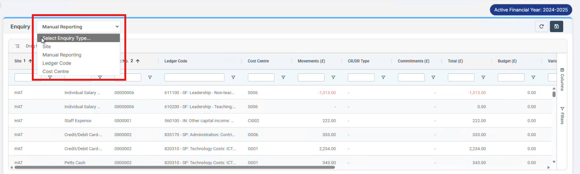Screen dimensions: 580x174
Task: Click the filter icon for Total column
Action: pyautogui.click(x=483, y=78)
